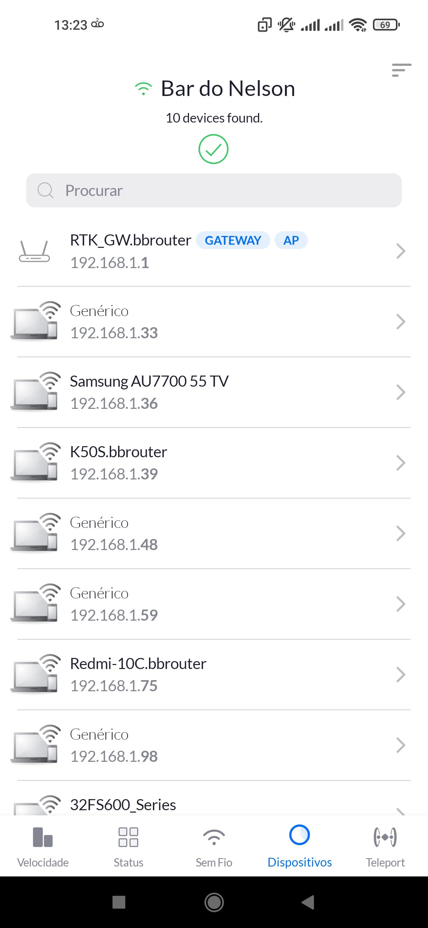Open the sort and filter menu icon
This screenshot has width=428, height=928.
[401, 70]
